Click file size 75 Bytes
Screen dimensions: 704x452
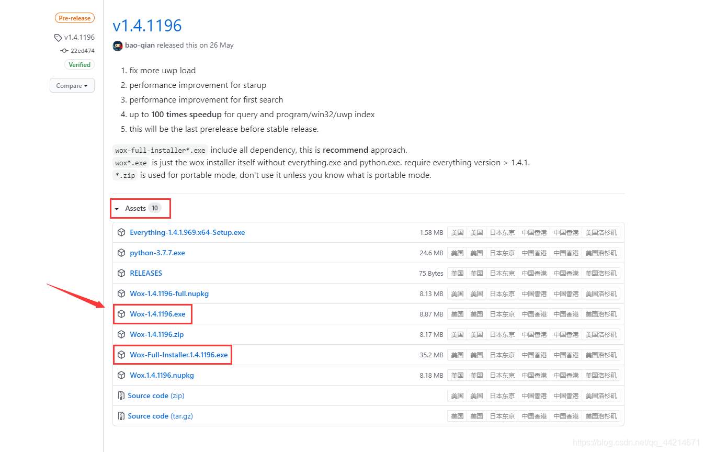[x=431, y=273]
